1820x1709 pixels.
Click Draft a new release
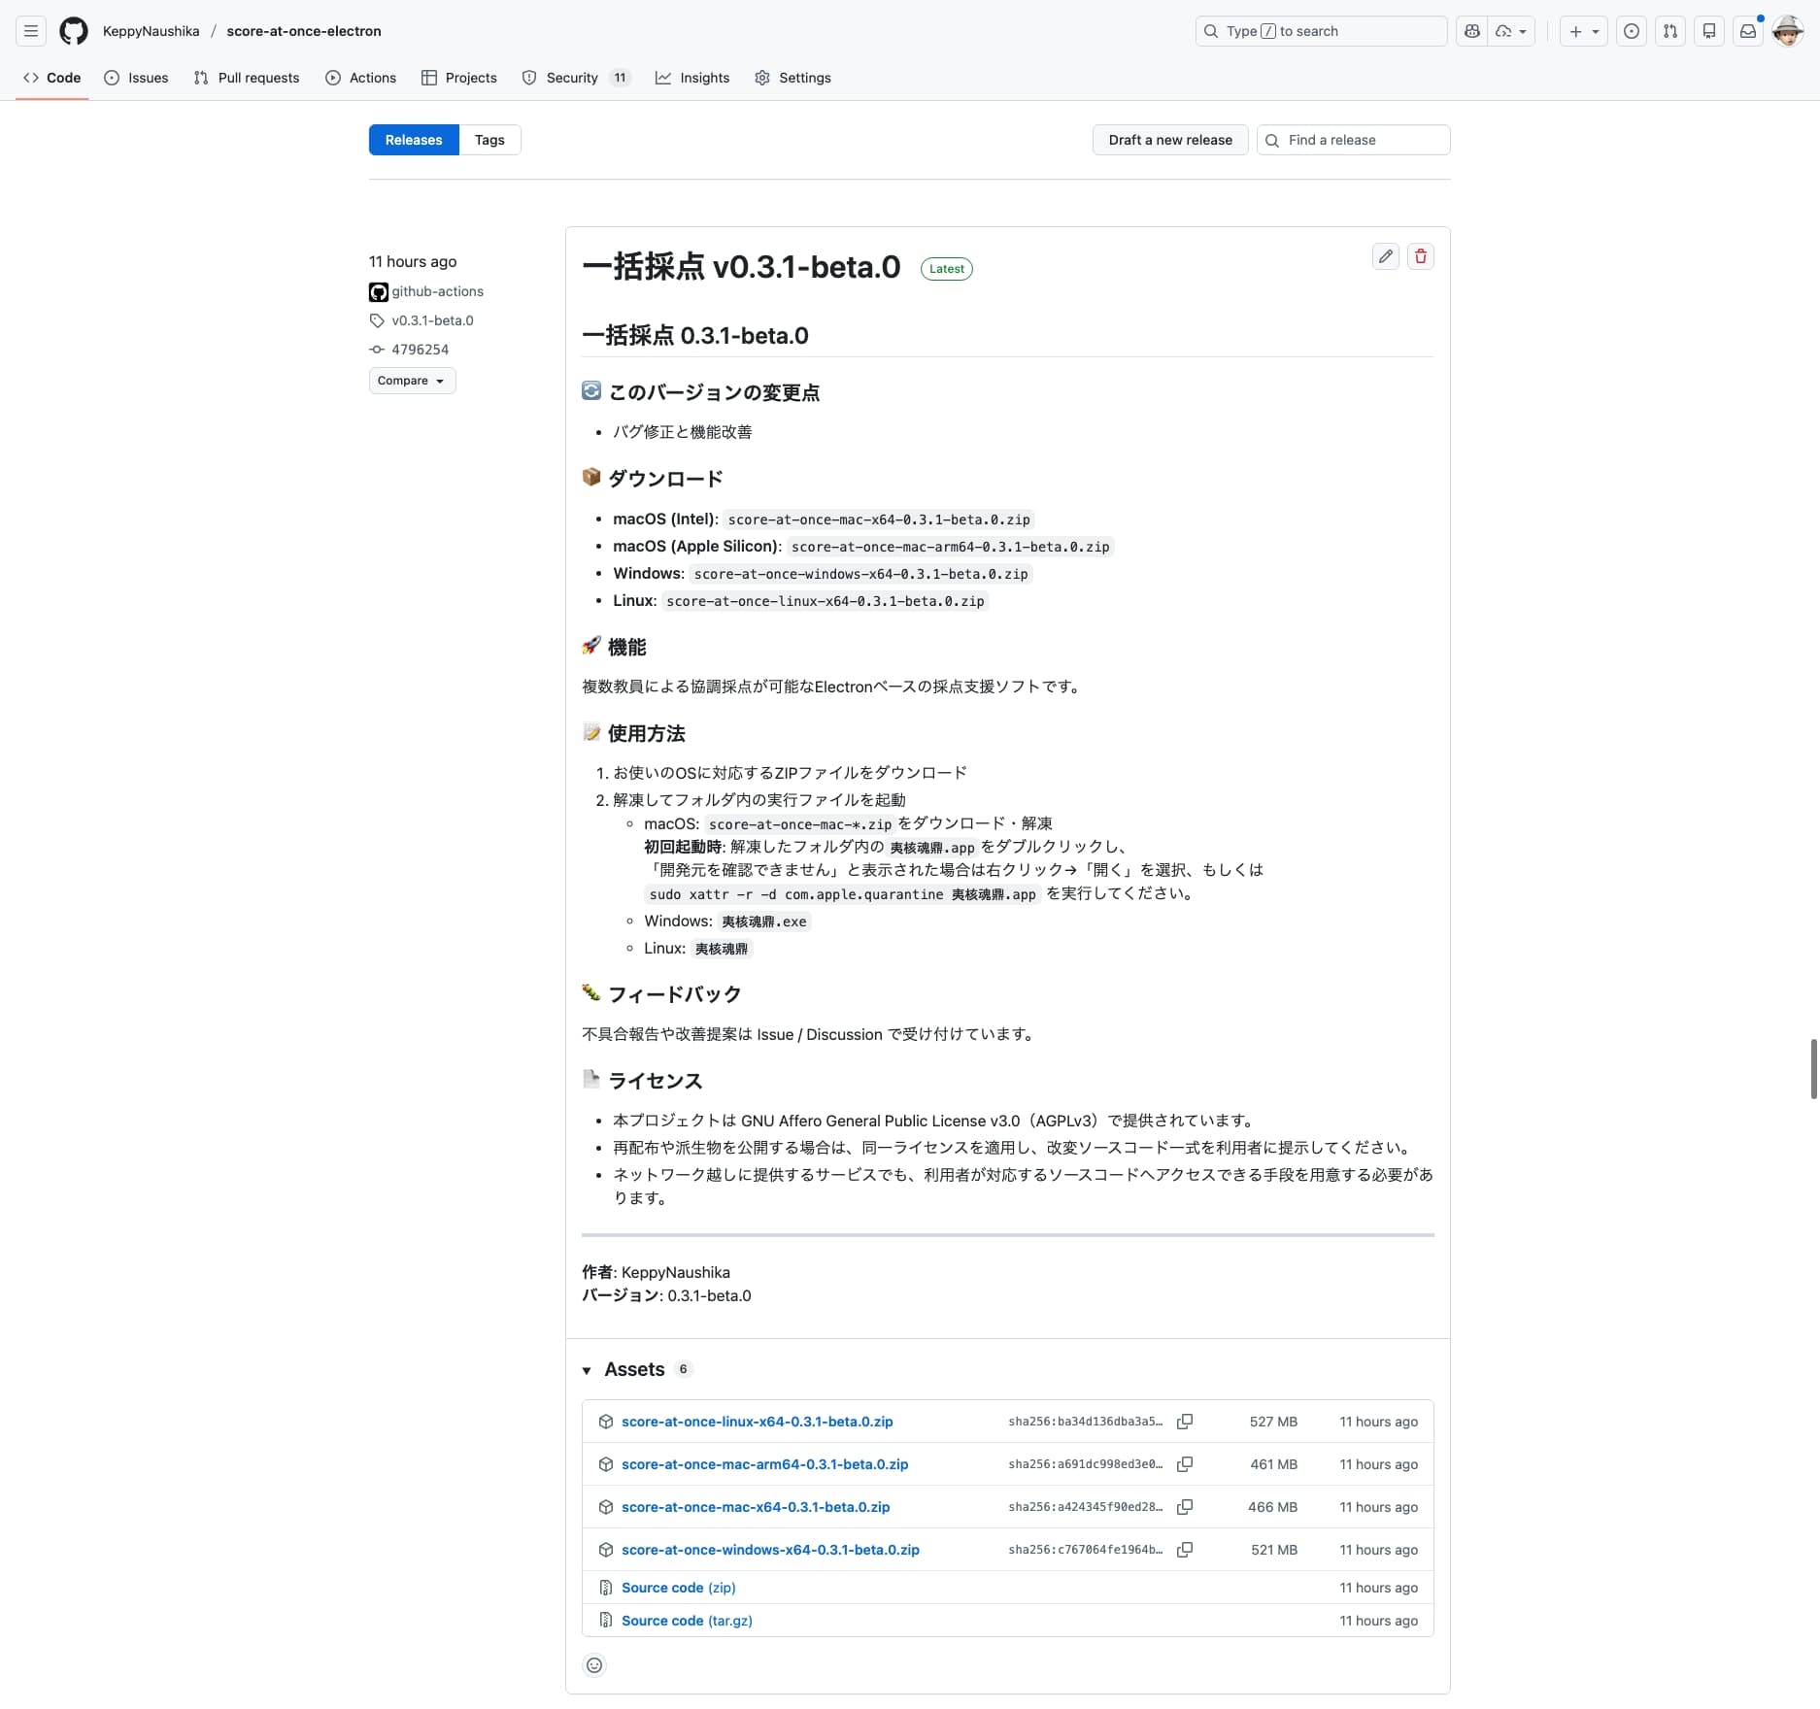pos(1169,139)
